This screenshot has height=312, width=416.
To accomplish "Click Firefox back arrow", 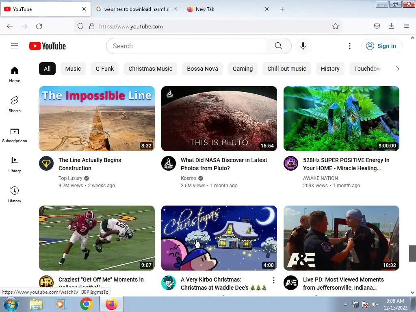I will click(x=10, y=26).
